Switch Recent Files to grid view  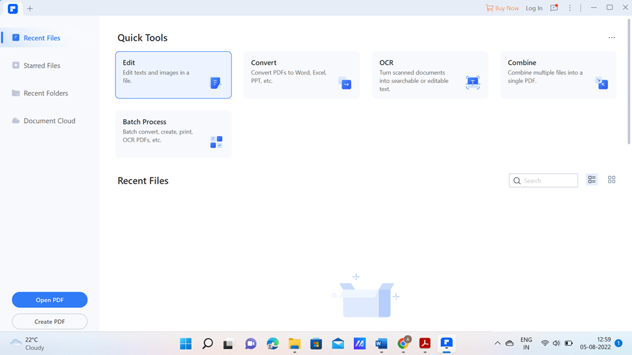click(x=611, y=179)
